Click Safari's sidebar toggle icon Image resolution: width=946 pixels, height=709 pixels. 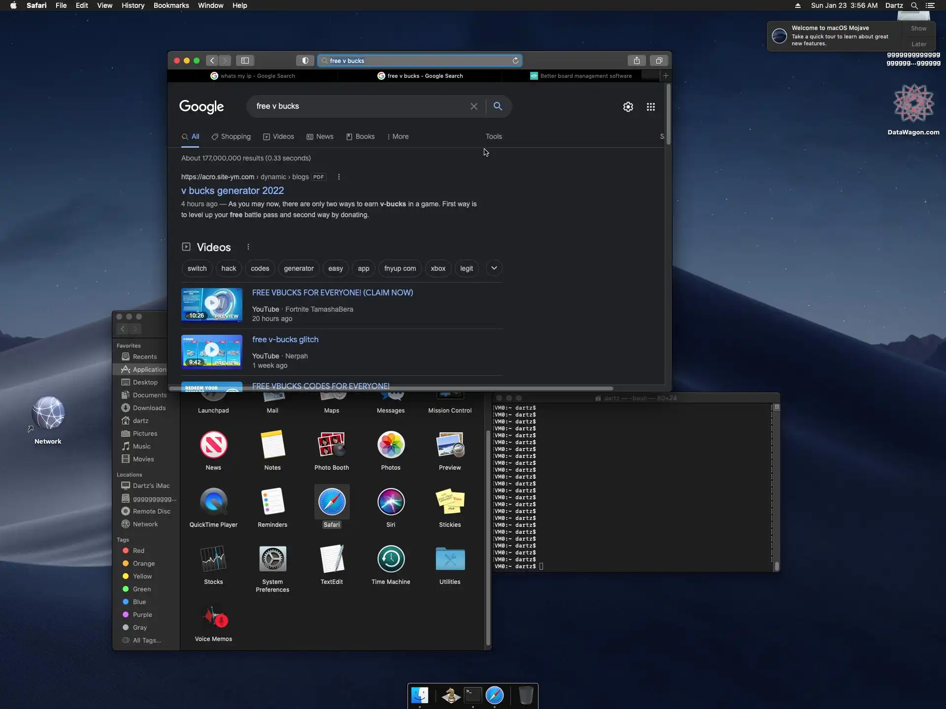click(x=245, y=61)
